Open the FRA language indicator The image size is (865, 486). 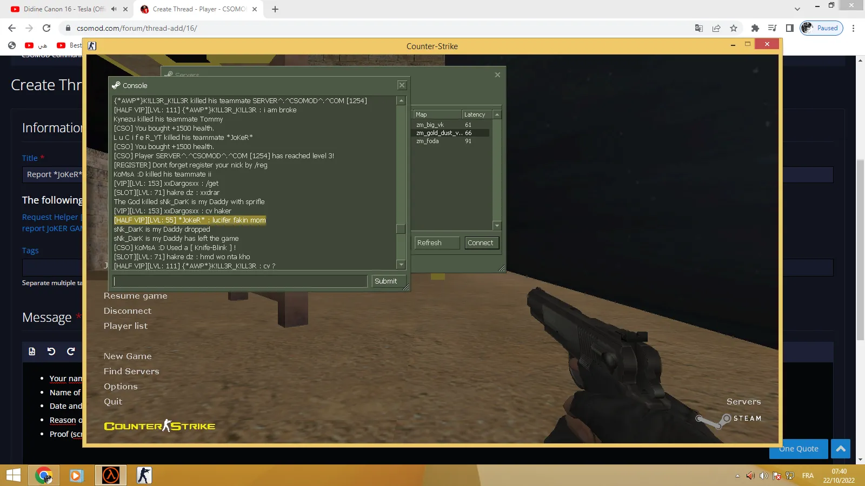coord(808,476)
